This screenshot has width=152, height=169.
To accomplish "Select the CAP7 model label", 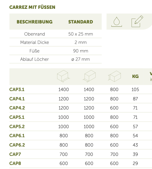I will click(15, 154).
